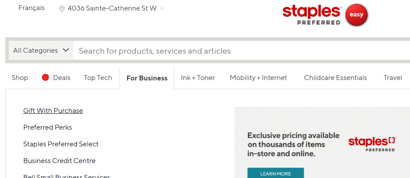Click the Staples Preferred logo
This screenshot has width=410, height=178.
coord(311,15)
